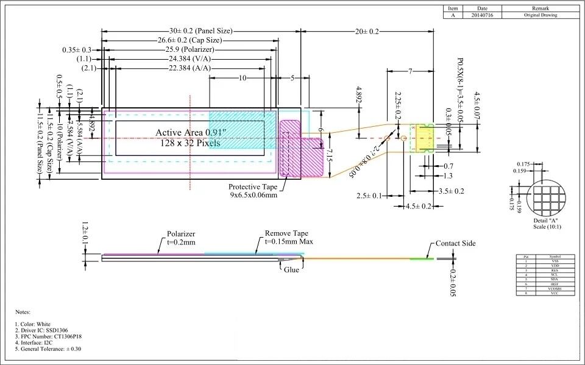This screenshot has height=365, width=585.
Task: Click the "VSS" cell in pin table
Action: pyautogui.click(x=555, y=261)
